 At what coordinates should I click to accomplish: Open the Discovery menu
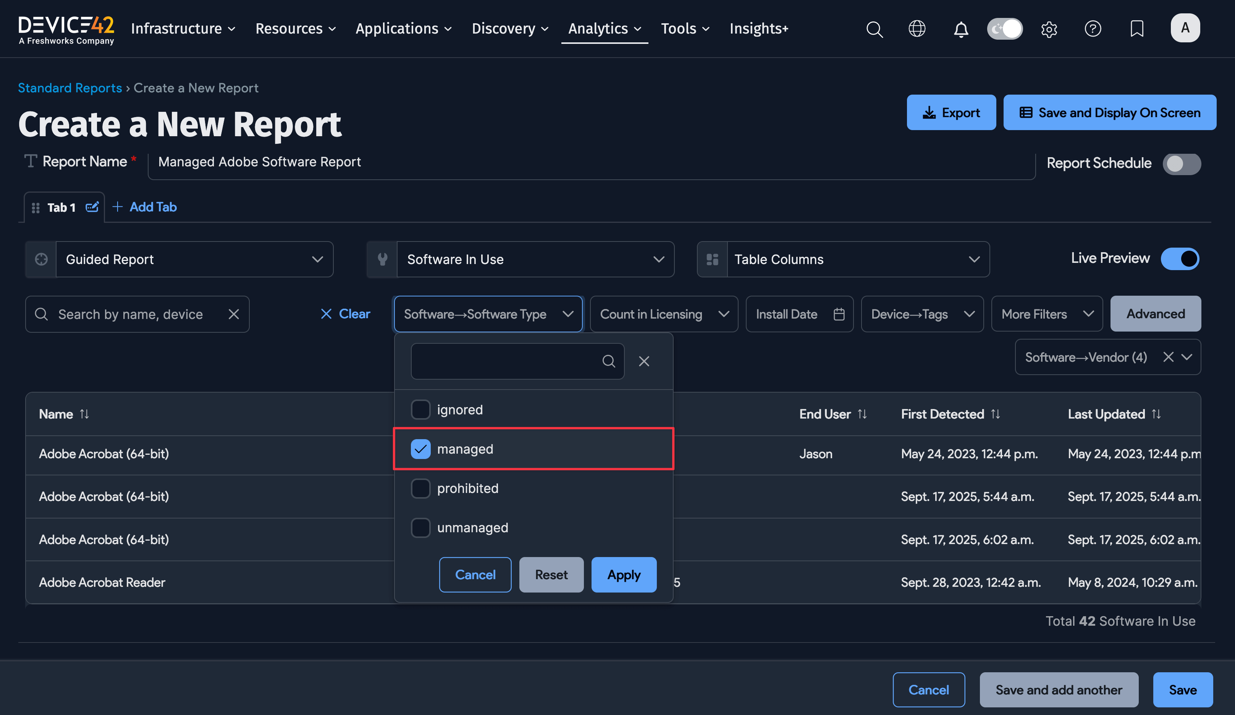coord(510,28)
